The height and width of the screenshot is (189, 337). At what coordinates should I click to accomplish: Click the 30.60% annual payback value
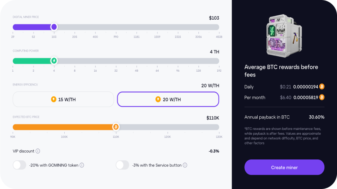click(x=316, y=117)
